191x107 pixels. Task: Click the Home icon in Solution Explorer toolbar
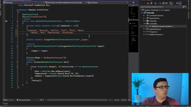tap(148, 3)
